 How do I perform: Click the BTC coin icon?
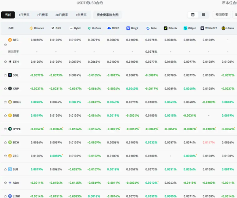[10, 40]
